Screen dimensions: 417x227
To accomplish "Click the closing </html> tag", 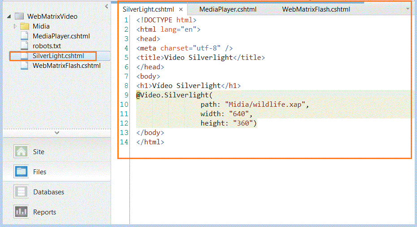I will click(x=150, y=142).
